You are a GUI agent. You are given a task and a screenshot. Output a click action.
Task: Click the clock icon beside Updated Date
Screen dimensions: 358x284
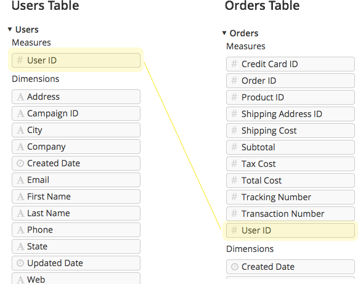[x=20, y=263]
